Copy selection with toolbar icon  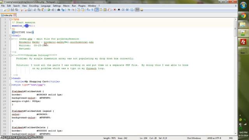[39, 10]
